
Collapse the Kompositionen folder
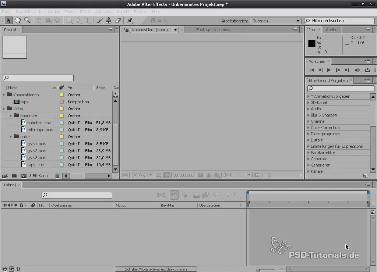(4, 95)
